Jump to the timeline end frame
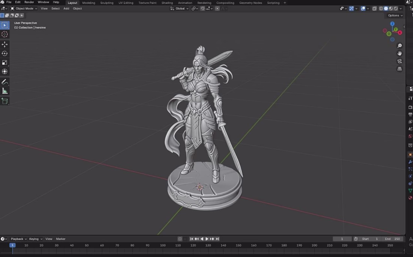The width and height of the screenshot is (413, 257). 217,239
